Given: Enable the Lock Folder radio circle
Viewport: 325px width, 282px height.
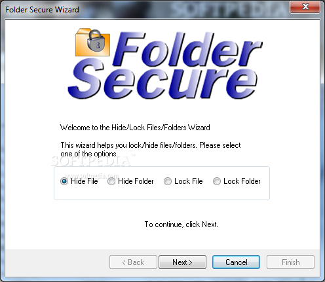Looking at the screenshot, I should (x=217, y=181).
